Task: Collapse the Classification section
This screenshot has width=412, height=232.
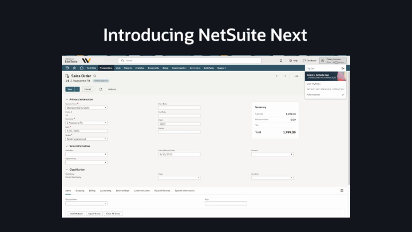Action: [x=67, y=170]
